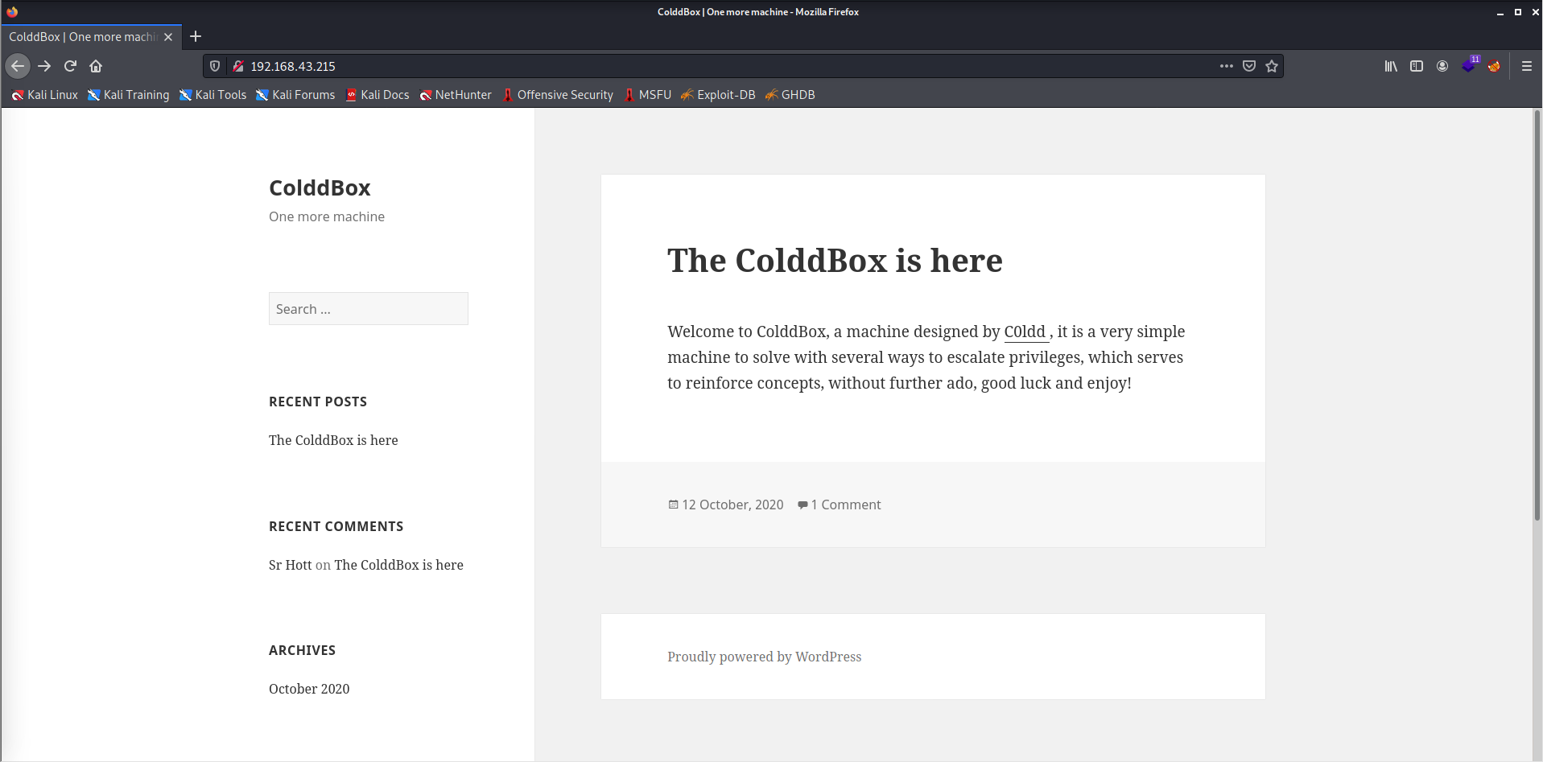Image resolution: width=1543 pixels, height=762 pixels.
Task: Reload the current page
Action: pos(70,66)
